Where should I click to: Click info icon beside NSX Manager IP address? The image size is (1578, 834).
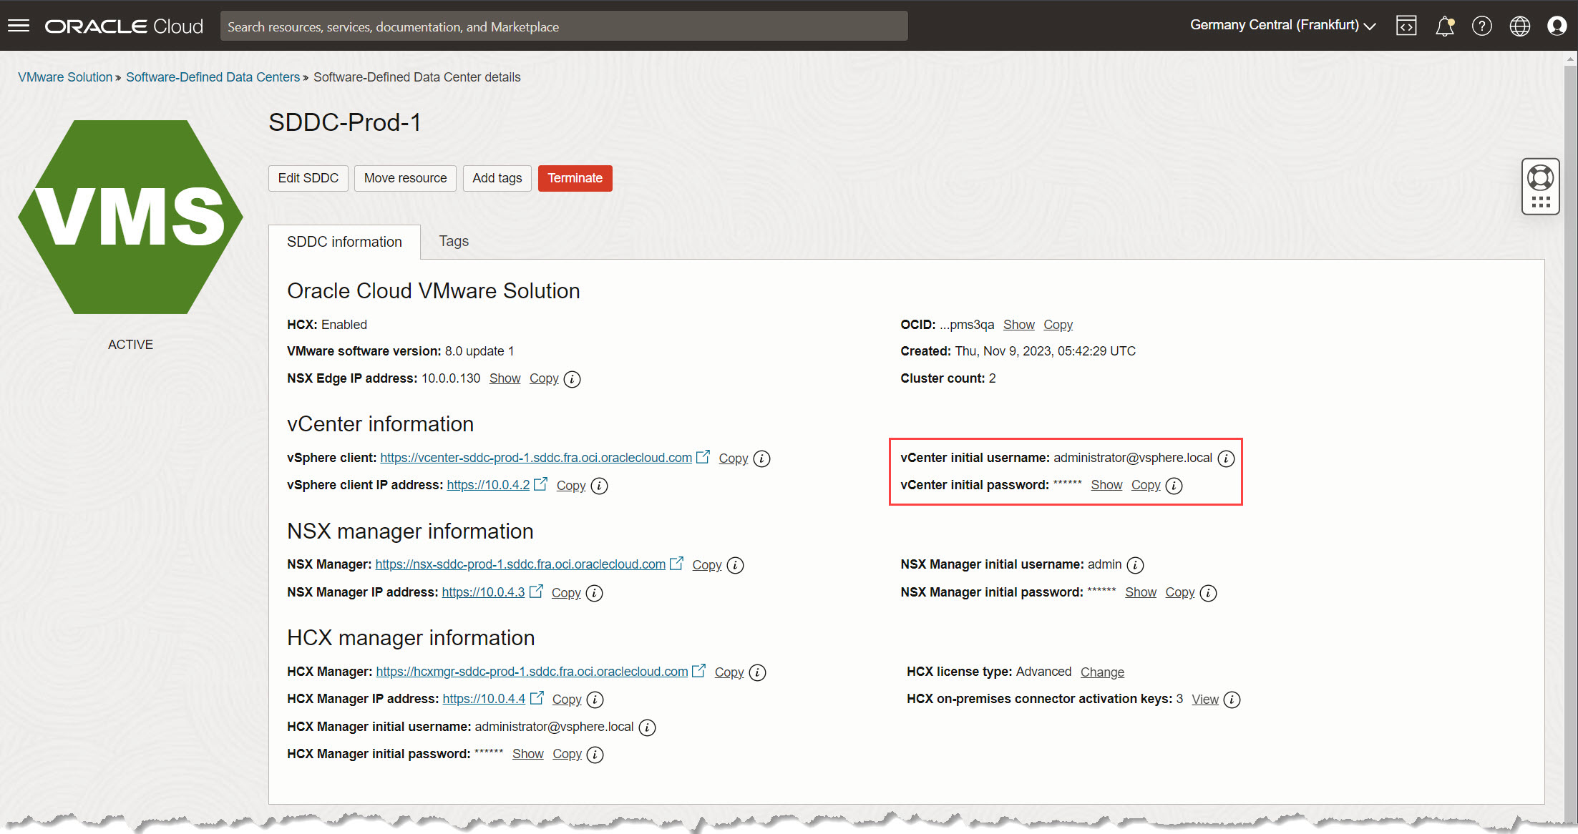[x=594, y=593]
